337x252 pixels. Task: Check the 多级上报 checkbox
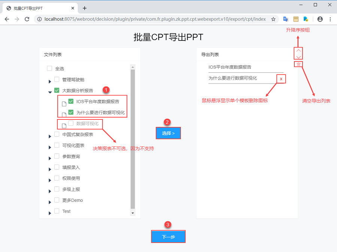pos(57,189)
